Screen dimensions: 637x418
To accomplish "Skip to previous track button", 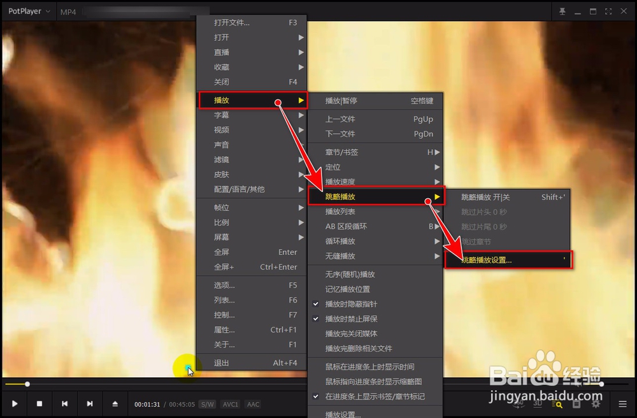I will point(64,404).
